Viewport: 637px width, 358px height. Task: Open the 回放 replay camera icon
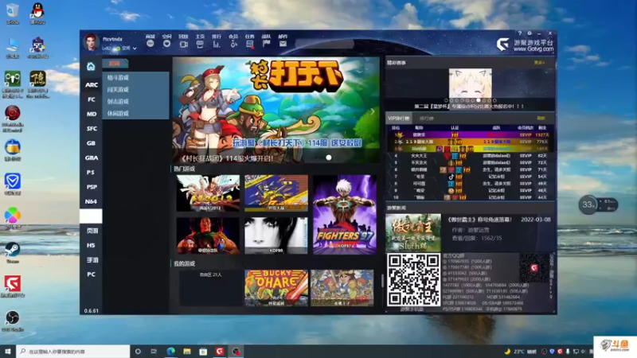click(x=184, y=44)
